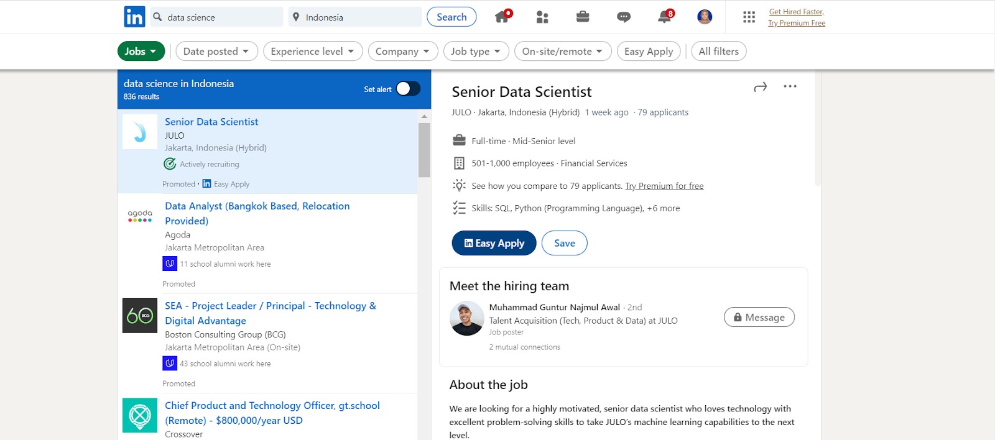The width and height of the screenshot is (995, 440).
Task: Share the Senior Data Scientist job
Action: click(760, 87)
